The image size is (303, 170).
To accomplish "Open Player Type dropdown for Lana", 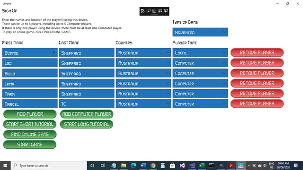I will (200, 84).
